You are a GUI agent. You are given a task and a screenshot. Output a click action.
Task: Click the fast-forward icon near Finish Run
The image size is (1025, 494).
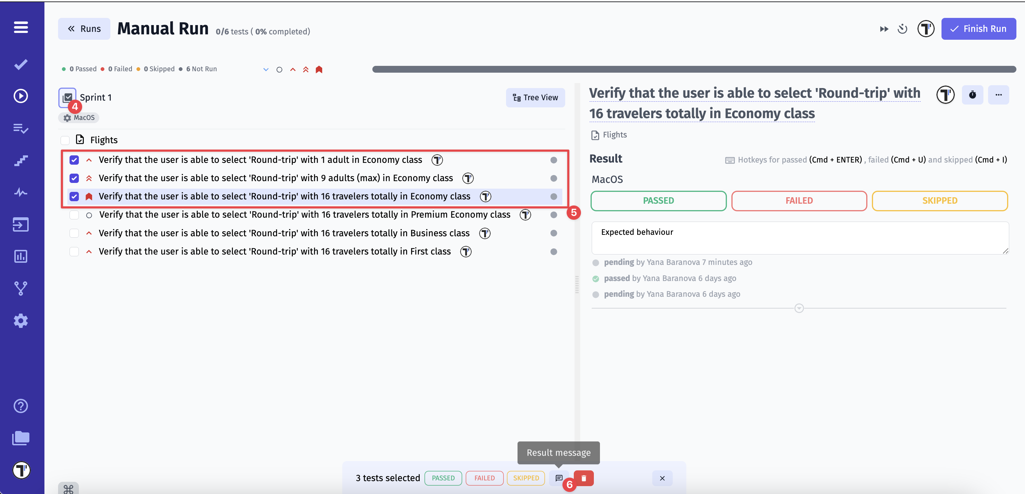[884, 29]
